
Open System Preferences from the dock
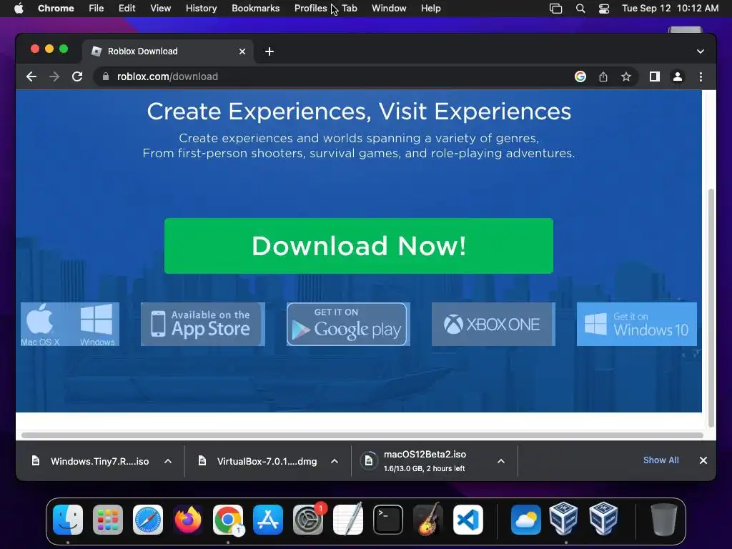point(308,520)
